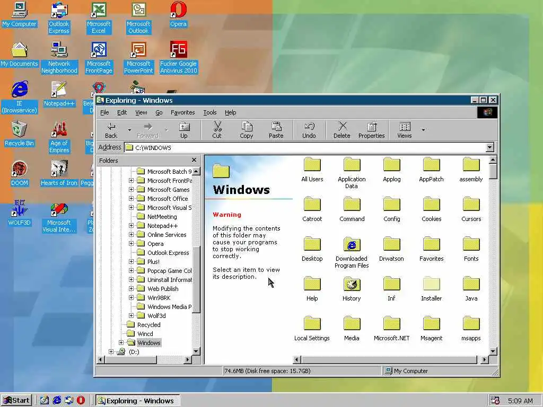
Task: Expand Microsoft Games tree node
Action: click(x=132, y=190)
